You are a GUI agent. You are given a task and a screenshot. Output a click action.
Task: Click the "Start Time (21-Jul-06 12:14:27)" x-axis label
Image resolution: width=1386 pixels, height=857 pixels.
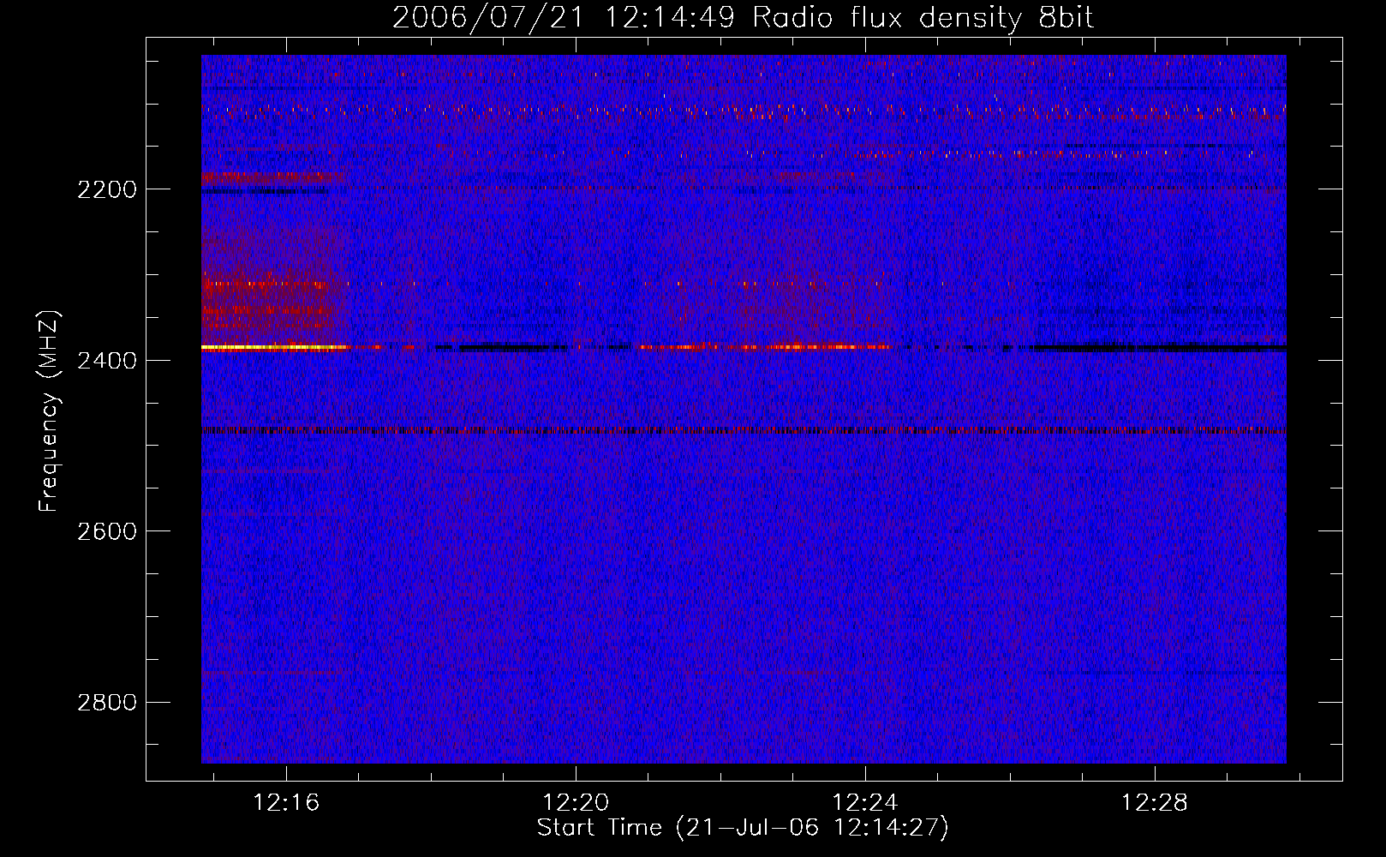pos(743,828)
